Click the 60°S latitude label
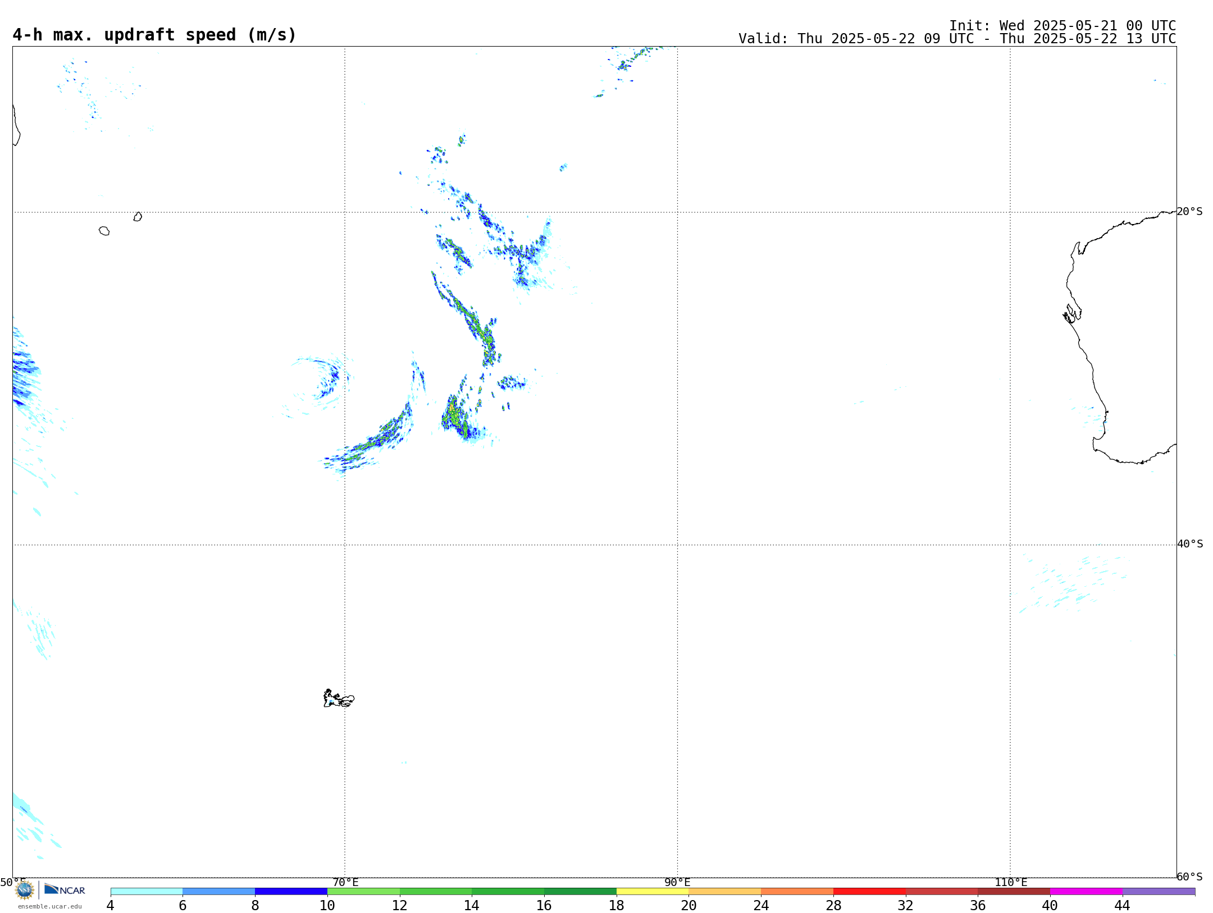This screenshot has height=913, width=1213. [1189, 877]
